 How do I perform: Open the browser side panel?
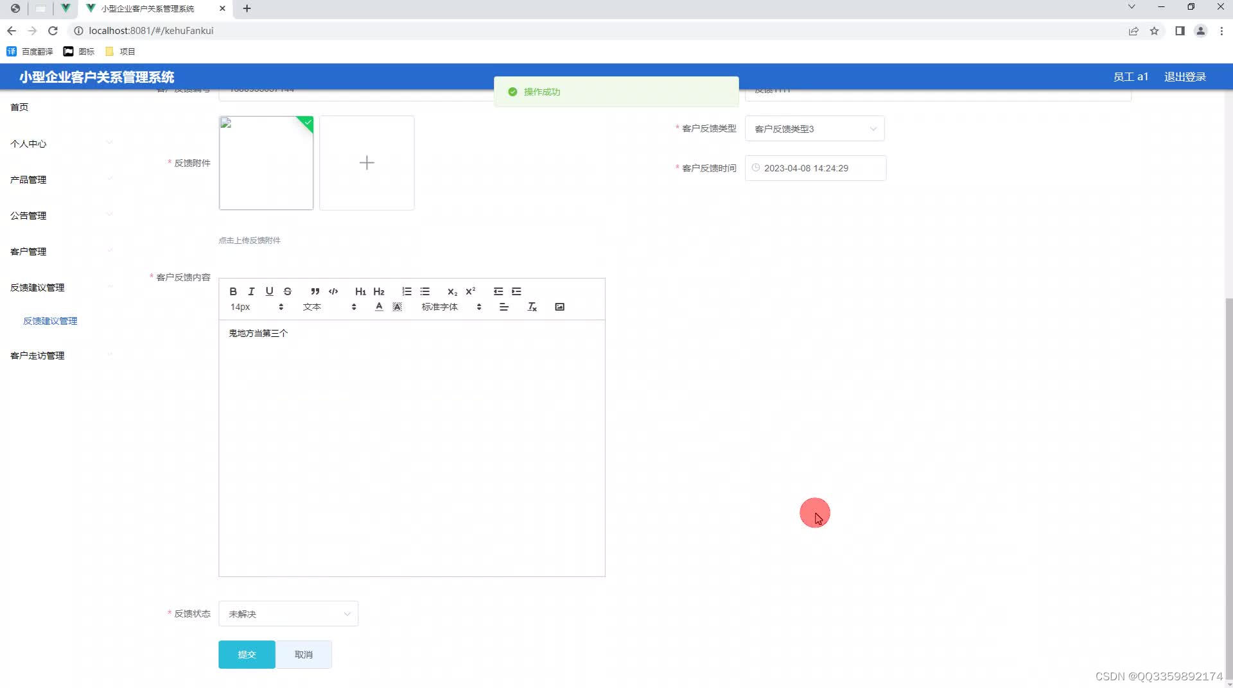(1180, 31)
